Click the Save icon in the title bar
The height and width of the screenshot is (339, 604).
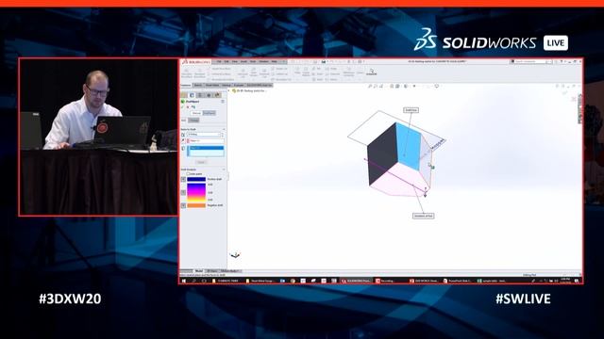click(x=324, y=61)
